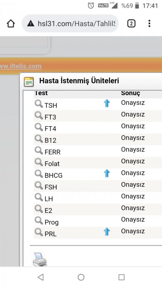
Task: Print results using the printer icon
Action: [x=40, y=259]
